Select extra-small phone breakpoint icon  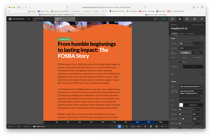click(112, 127)
